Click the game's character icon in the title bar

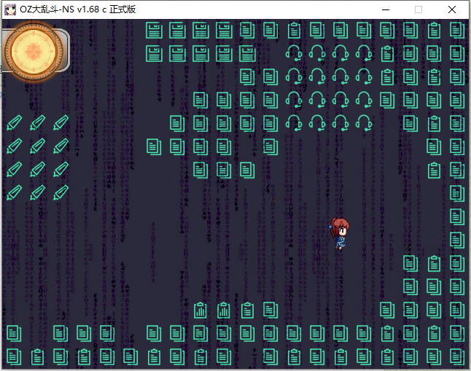tap(10, 9)
